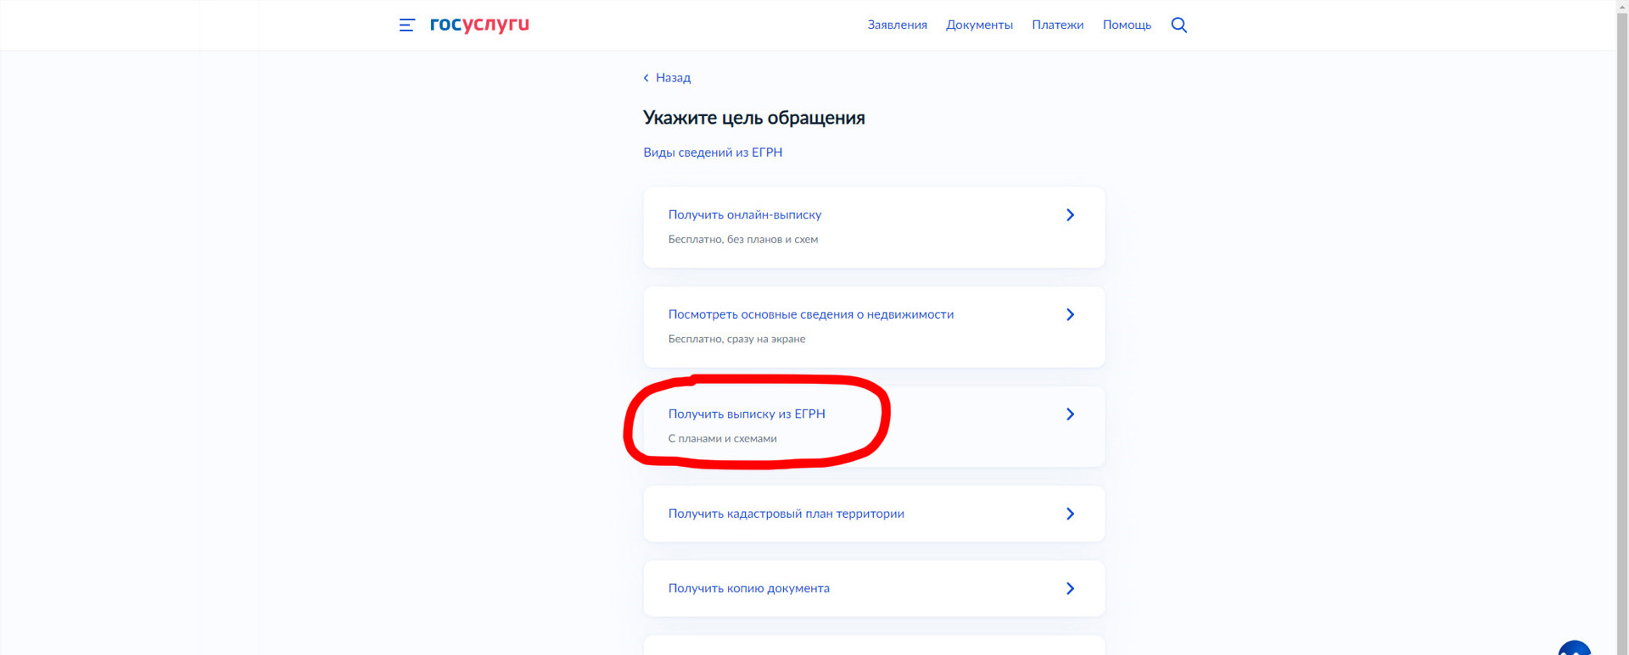The image size is (1629, 655).
Task: Open the Виды сведений из ЕГРН link
Action: 713,153
